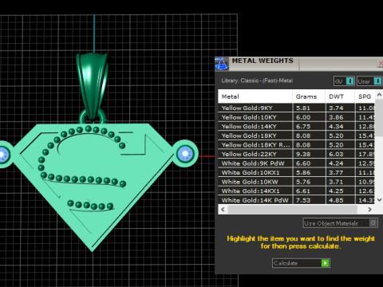Screen dimensions: 383x287
Task: Select the White Gold:10KW row
Action: coord(297,182)
